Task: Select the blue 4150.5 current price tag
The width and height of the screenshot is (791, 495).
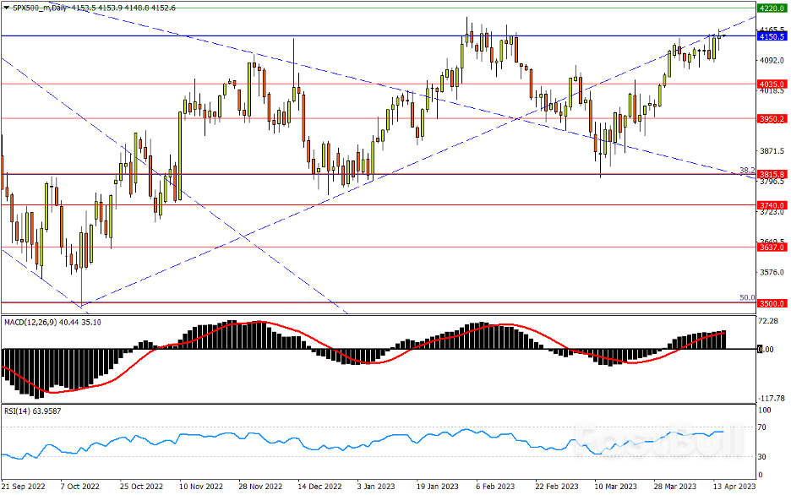Action: (772, 37)
